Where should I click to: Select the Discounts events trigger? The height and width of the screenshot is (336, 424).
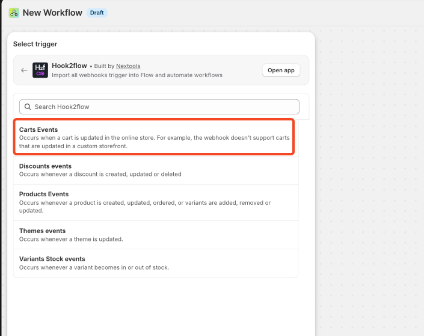coord(155,170)
